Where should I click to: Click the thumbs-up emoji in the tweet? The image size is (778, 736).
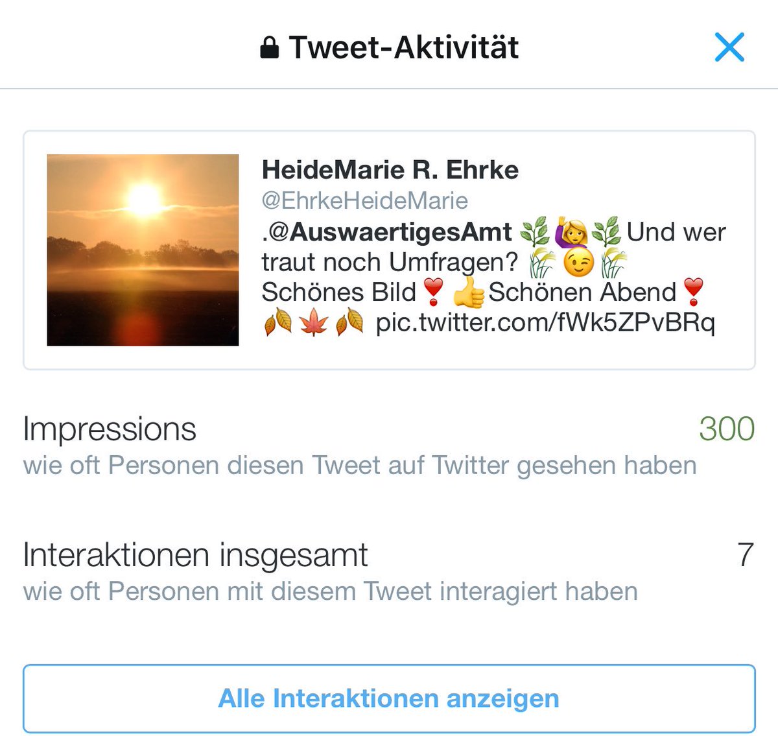(468, 293)
